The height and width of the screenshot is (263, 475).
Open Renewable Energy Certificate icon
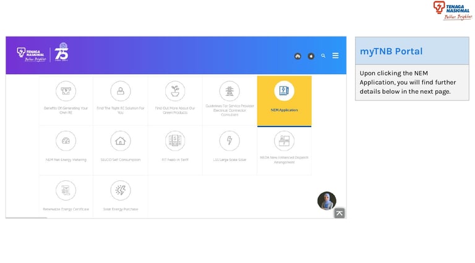coord(66,190)
